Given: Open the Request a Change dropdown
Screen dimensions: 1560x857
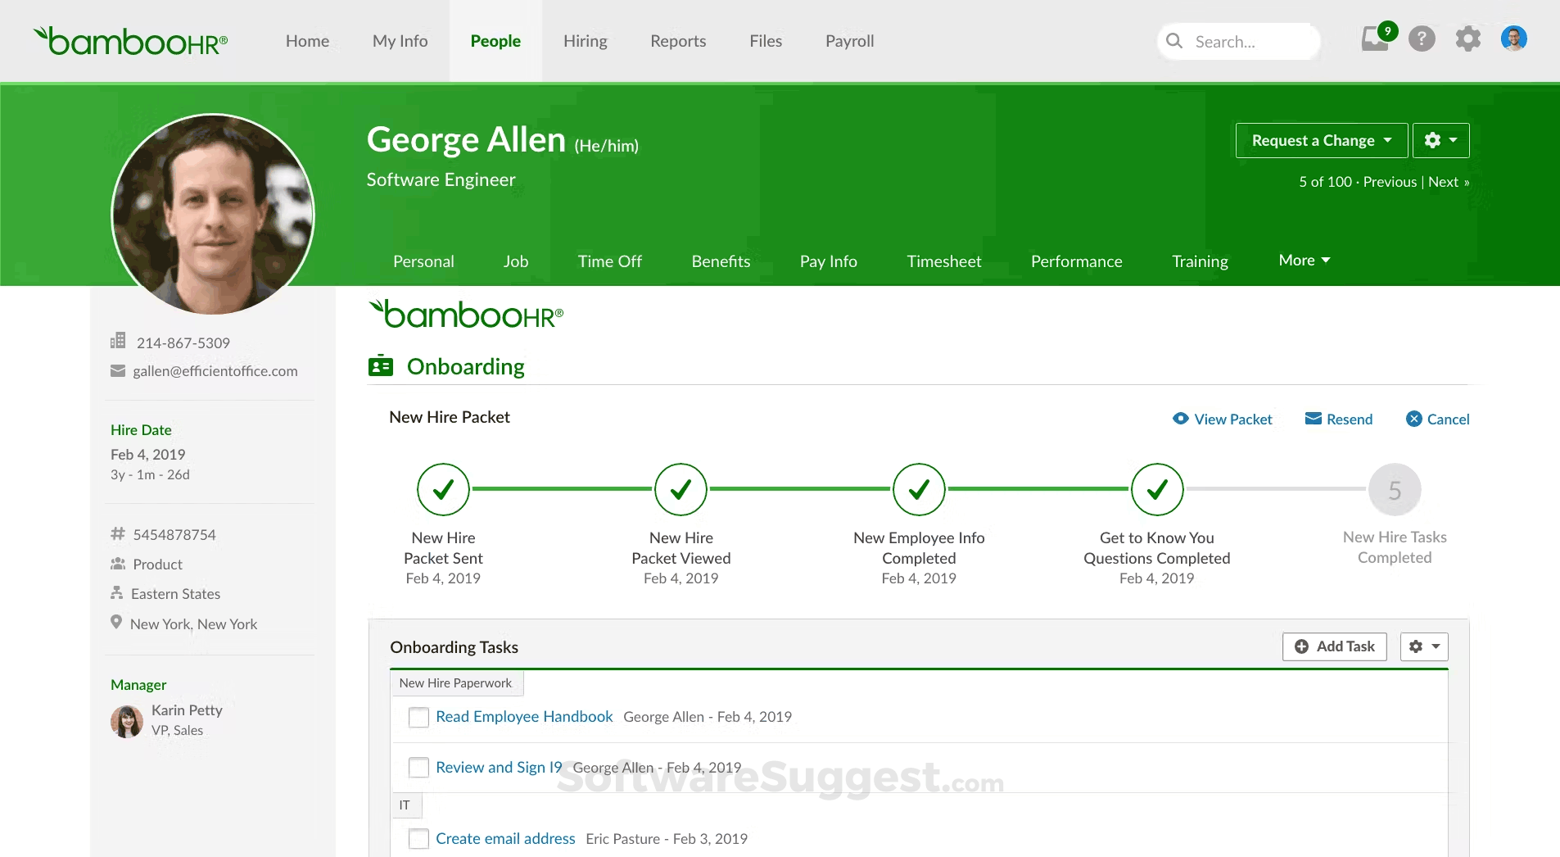Looking at the screenshot, I should (x=1320, y=140).
